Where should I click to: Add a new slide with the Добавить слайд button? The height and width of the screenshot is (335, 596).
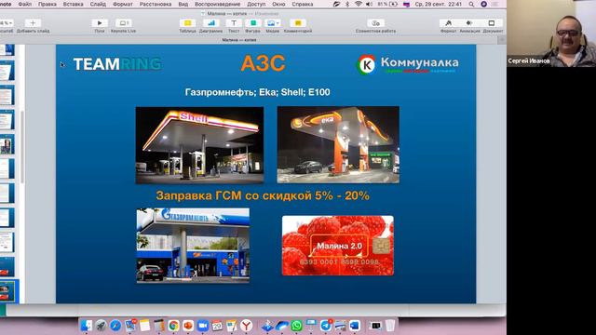point(33,23)
